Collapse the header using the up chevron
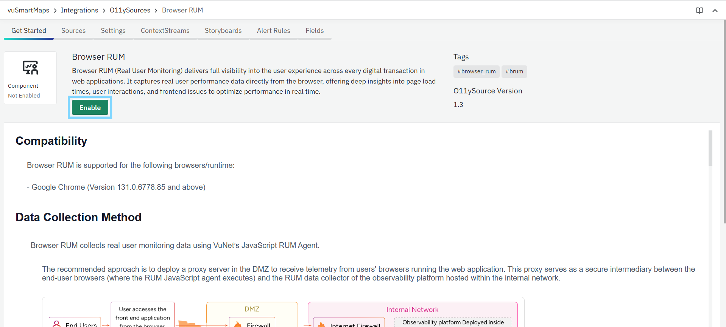 715,11
